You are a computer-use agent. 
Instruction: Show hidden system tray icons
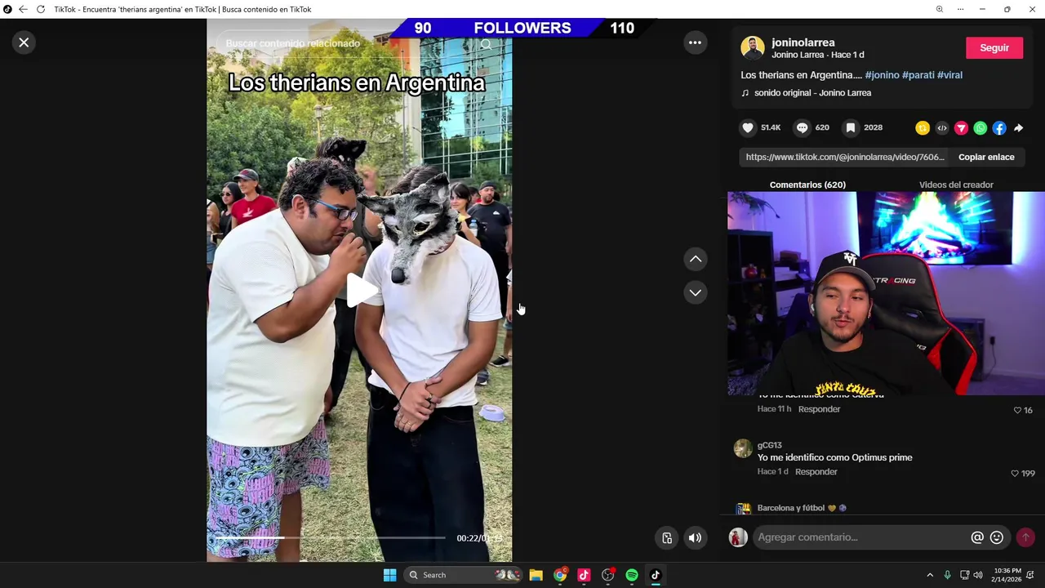(929, 575)
